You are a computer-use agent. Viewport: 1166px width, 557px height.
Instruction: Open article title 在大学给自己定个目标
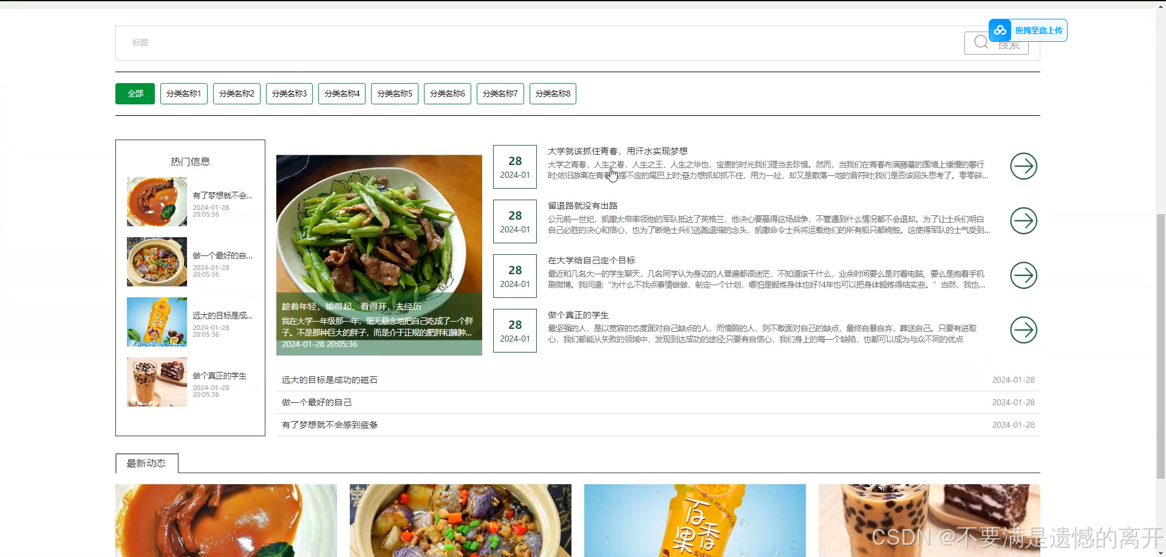click(592, 260)
